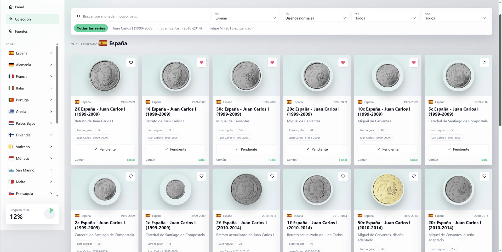The height and width of the screenshot is (252, 502).
Task: Click the Alemania flag icon
Action: click(11, 65)
